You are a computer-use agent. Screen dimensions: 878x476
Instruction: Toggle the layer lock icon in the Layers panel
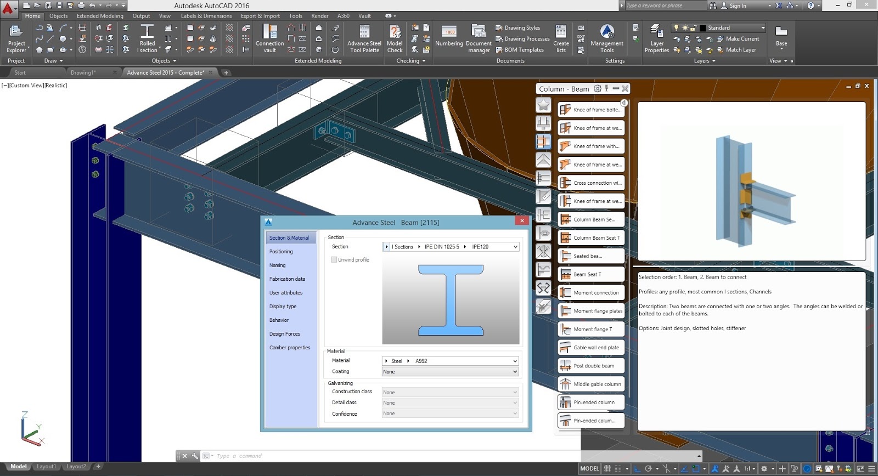pyautogui.click(x=694, y=27)
